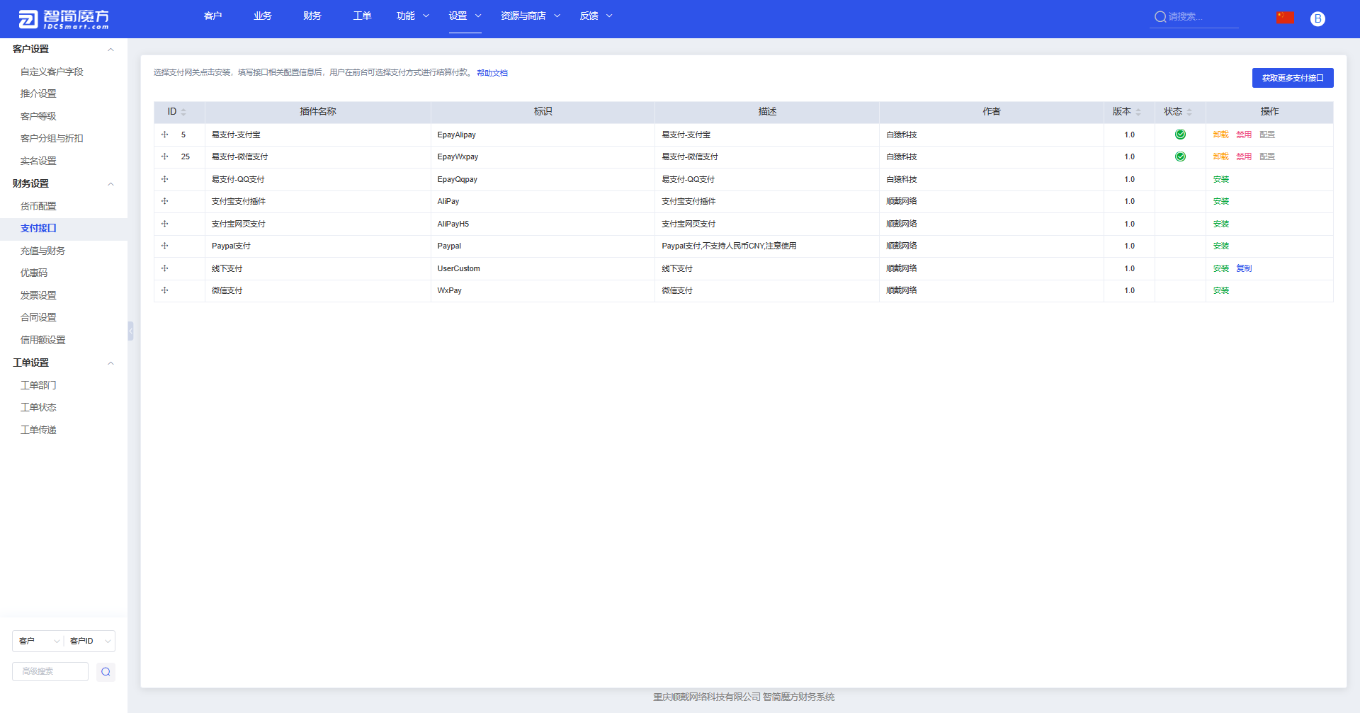1360x713 pixels.
Task: Open the 客户 top menu
Action: pos(212,16)
